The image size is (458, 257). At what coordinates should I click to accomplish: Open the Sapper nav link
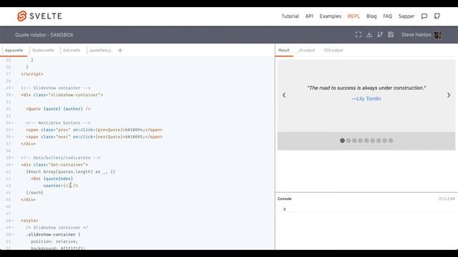406,16
